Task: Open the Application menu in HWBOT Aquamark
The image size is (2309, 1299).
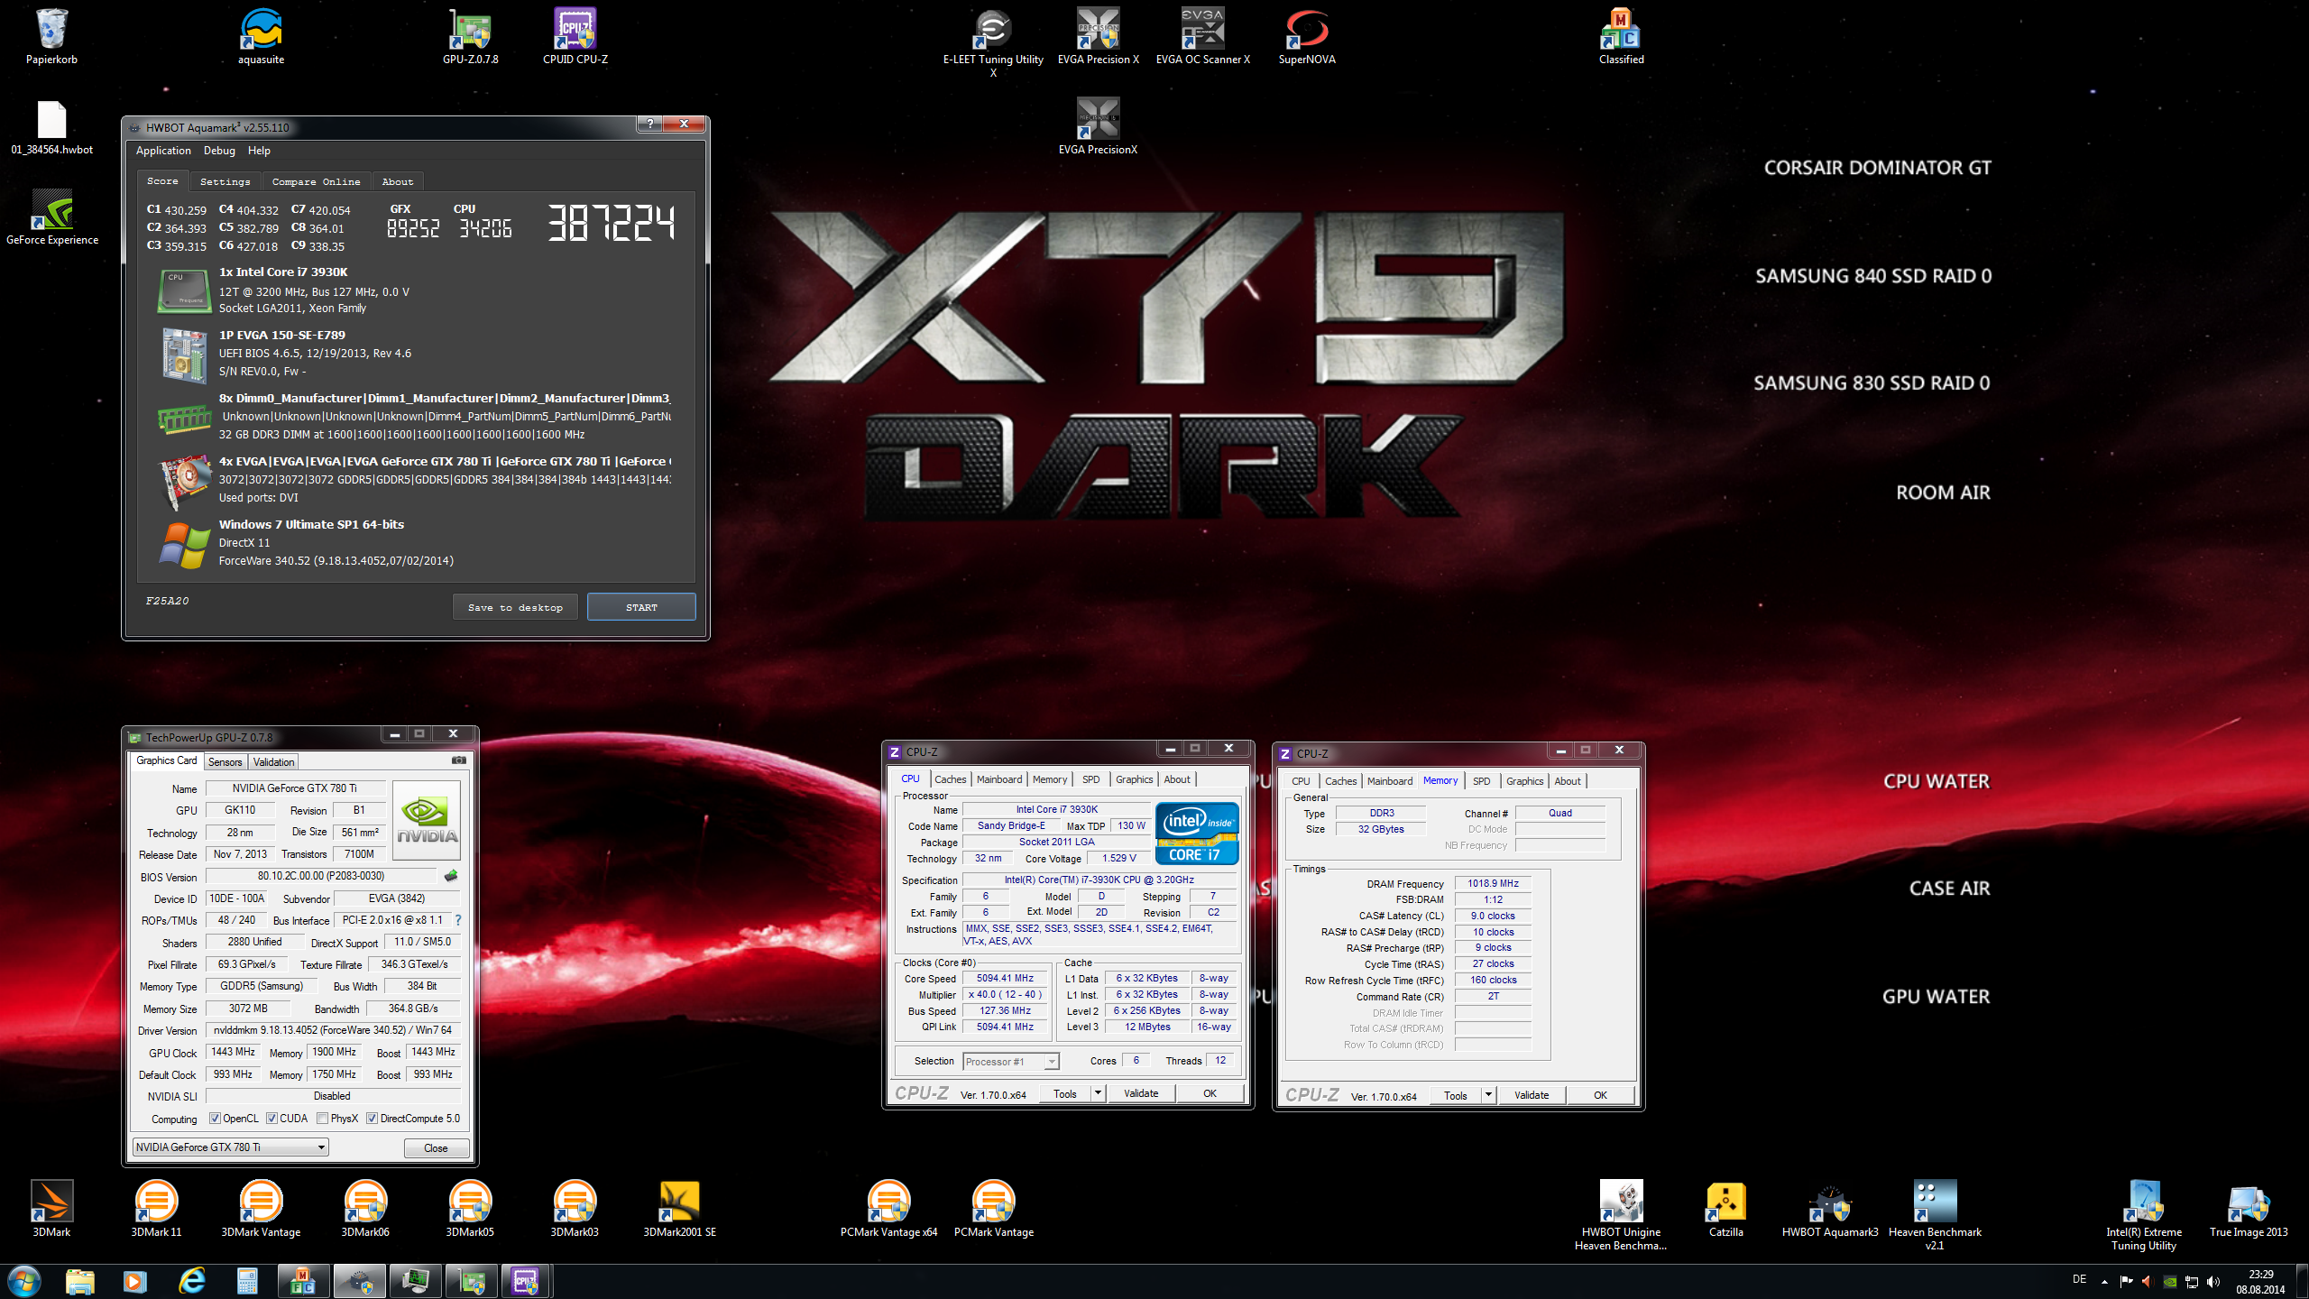Action: [163, 151]
